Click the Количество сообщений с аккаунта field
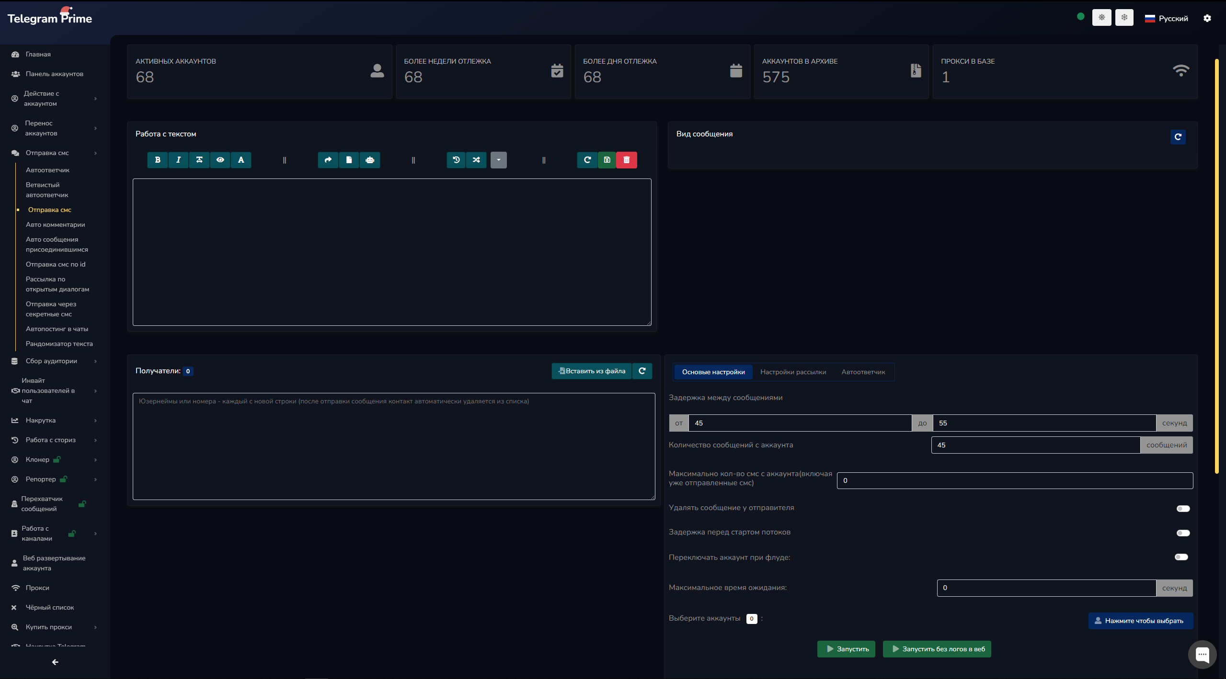 tap(1035, 445)
